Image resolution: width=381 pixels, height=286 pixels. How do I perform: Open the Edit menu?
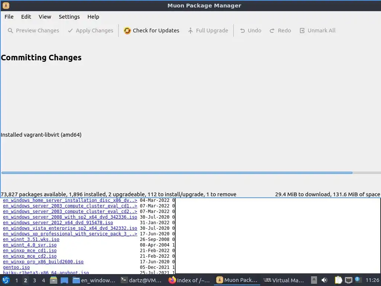(26, 17)
